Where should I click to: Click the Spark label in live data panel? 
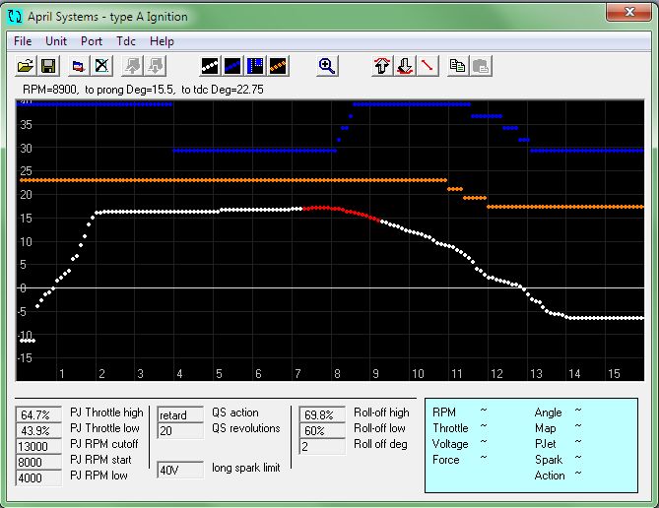coord(549,460)
